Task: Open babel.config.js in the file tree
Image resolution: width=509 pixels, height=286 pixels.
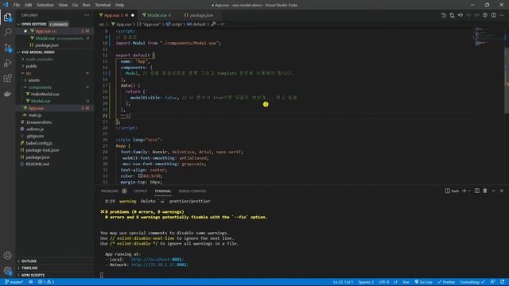Action: pyautogui.click(x=39, y=143)
